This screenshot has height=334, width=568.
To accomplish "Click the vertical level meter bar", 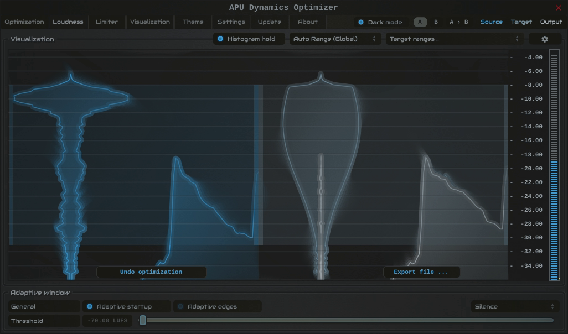I will [x=554, y=165].
